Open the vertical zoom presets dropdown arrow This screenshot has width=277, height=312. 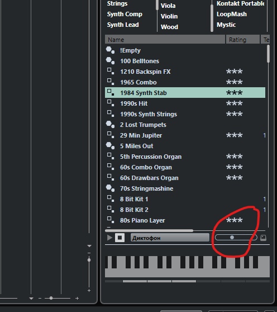coord(89,246)
